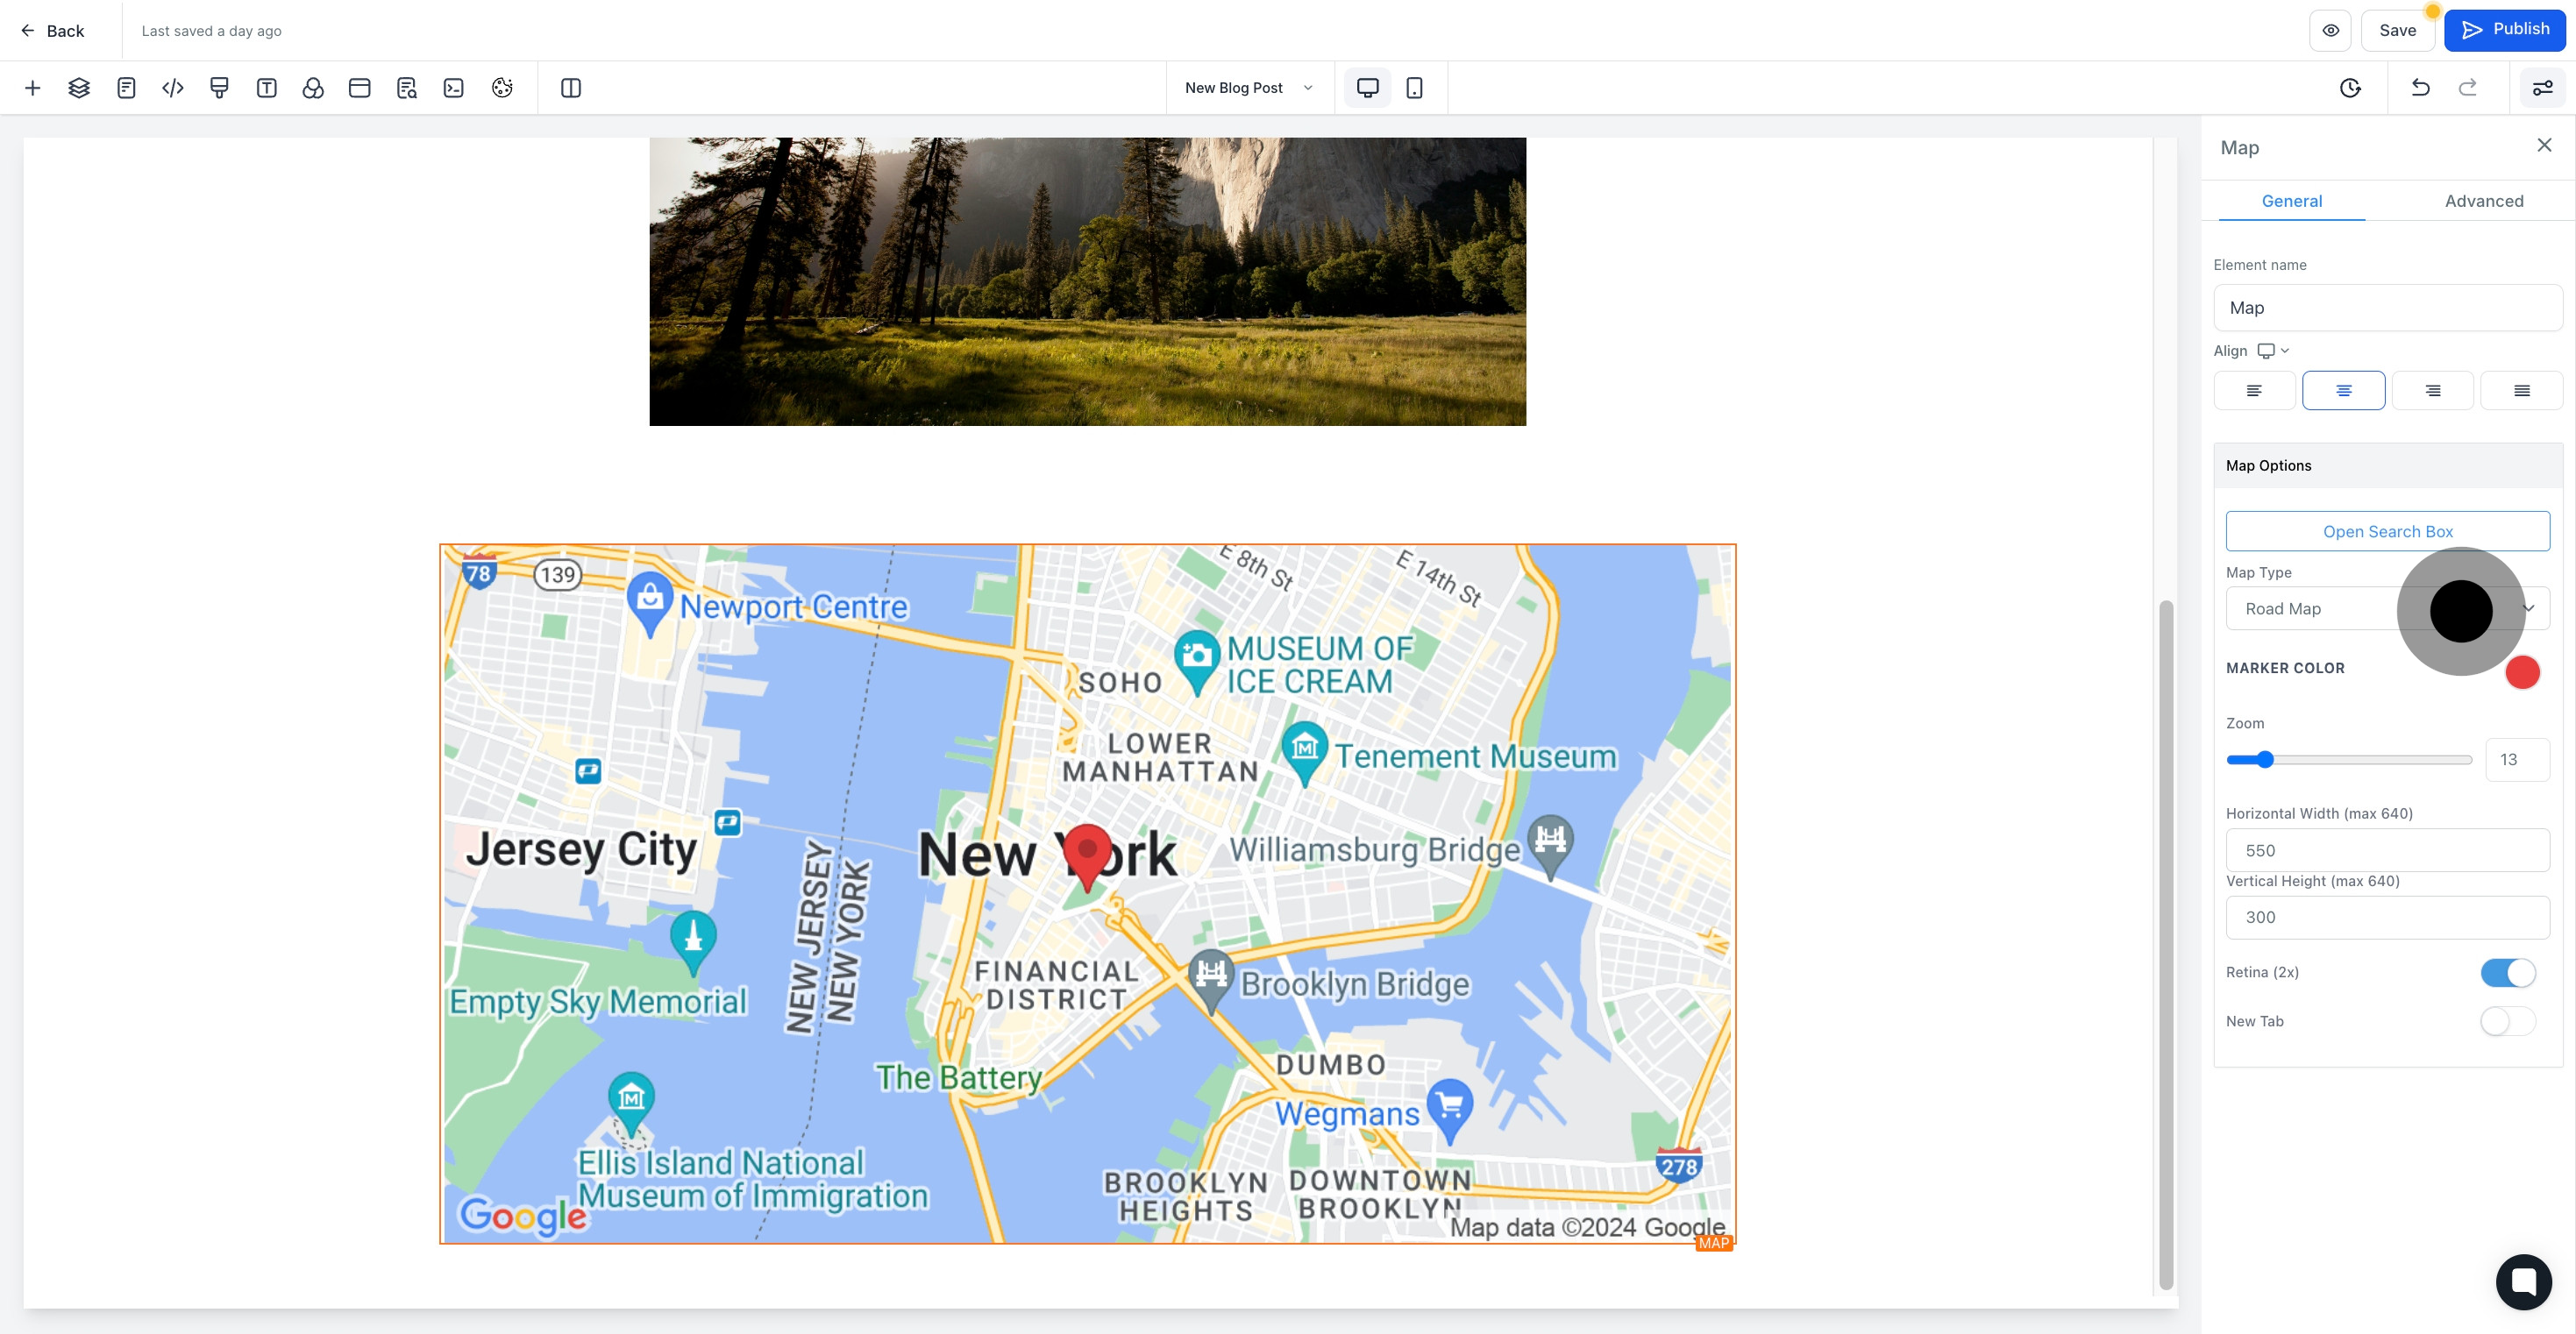Close the Map settings panel

pos(2544,146)
